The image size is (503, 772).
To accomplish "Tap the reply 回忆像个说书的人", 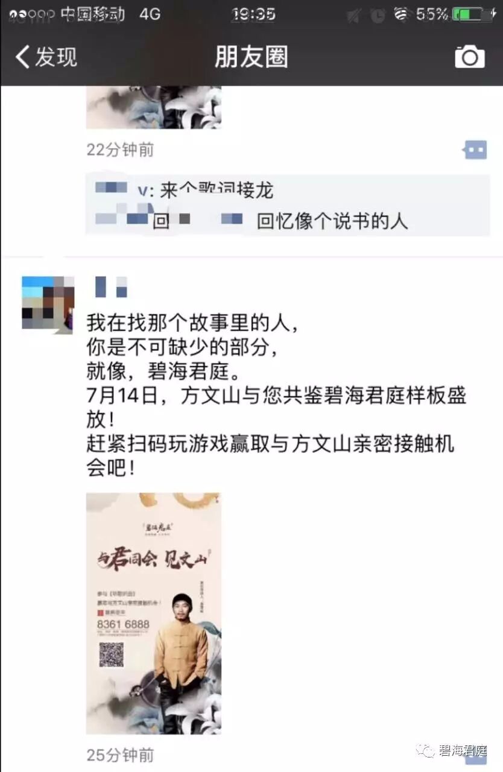I will 332,221.
